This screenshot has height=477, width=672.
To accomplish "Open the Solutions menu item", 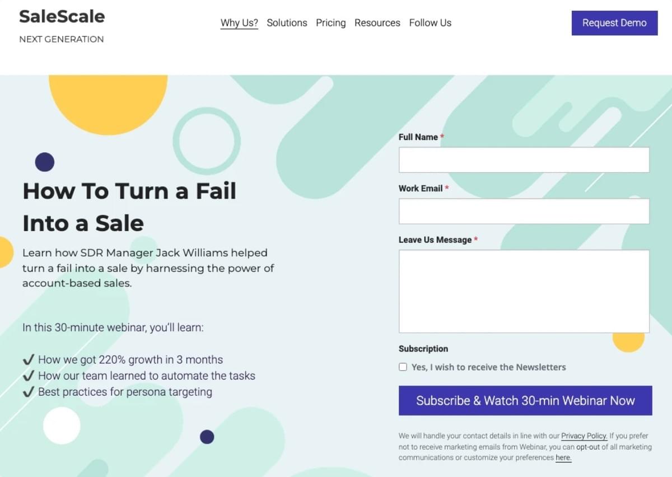I will [287, 23].
